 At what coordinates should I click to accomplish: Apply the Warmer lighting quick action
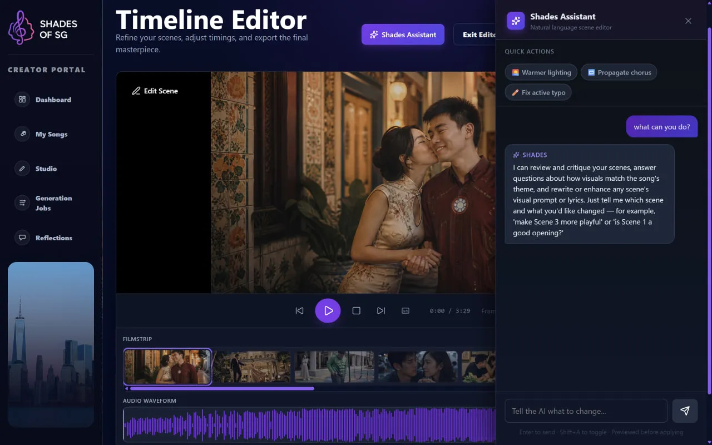[541, 72]
